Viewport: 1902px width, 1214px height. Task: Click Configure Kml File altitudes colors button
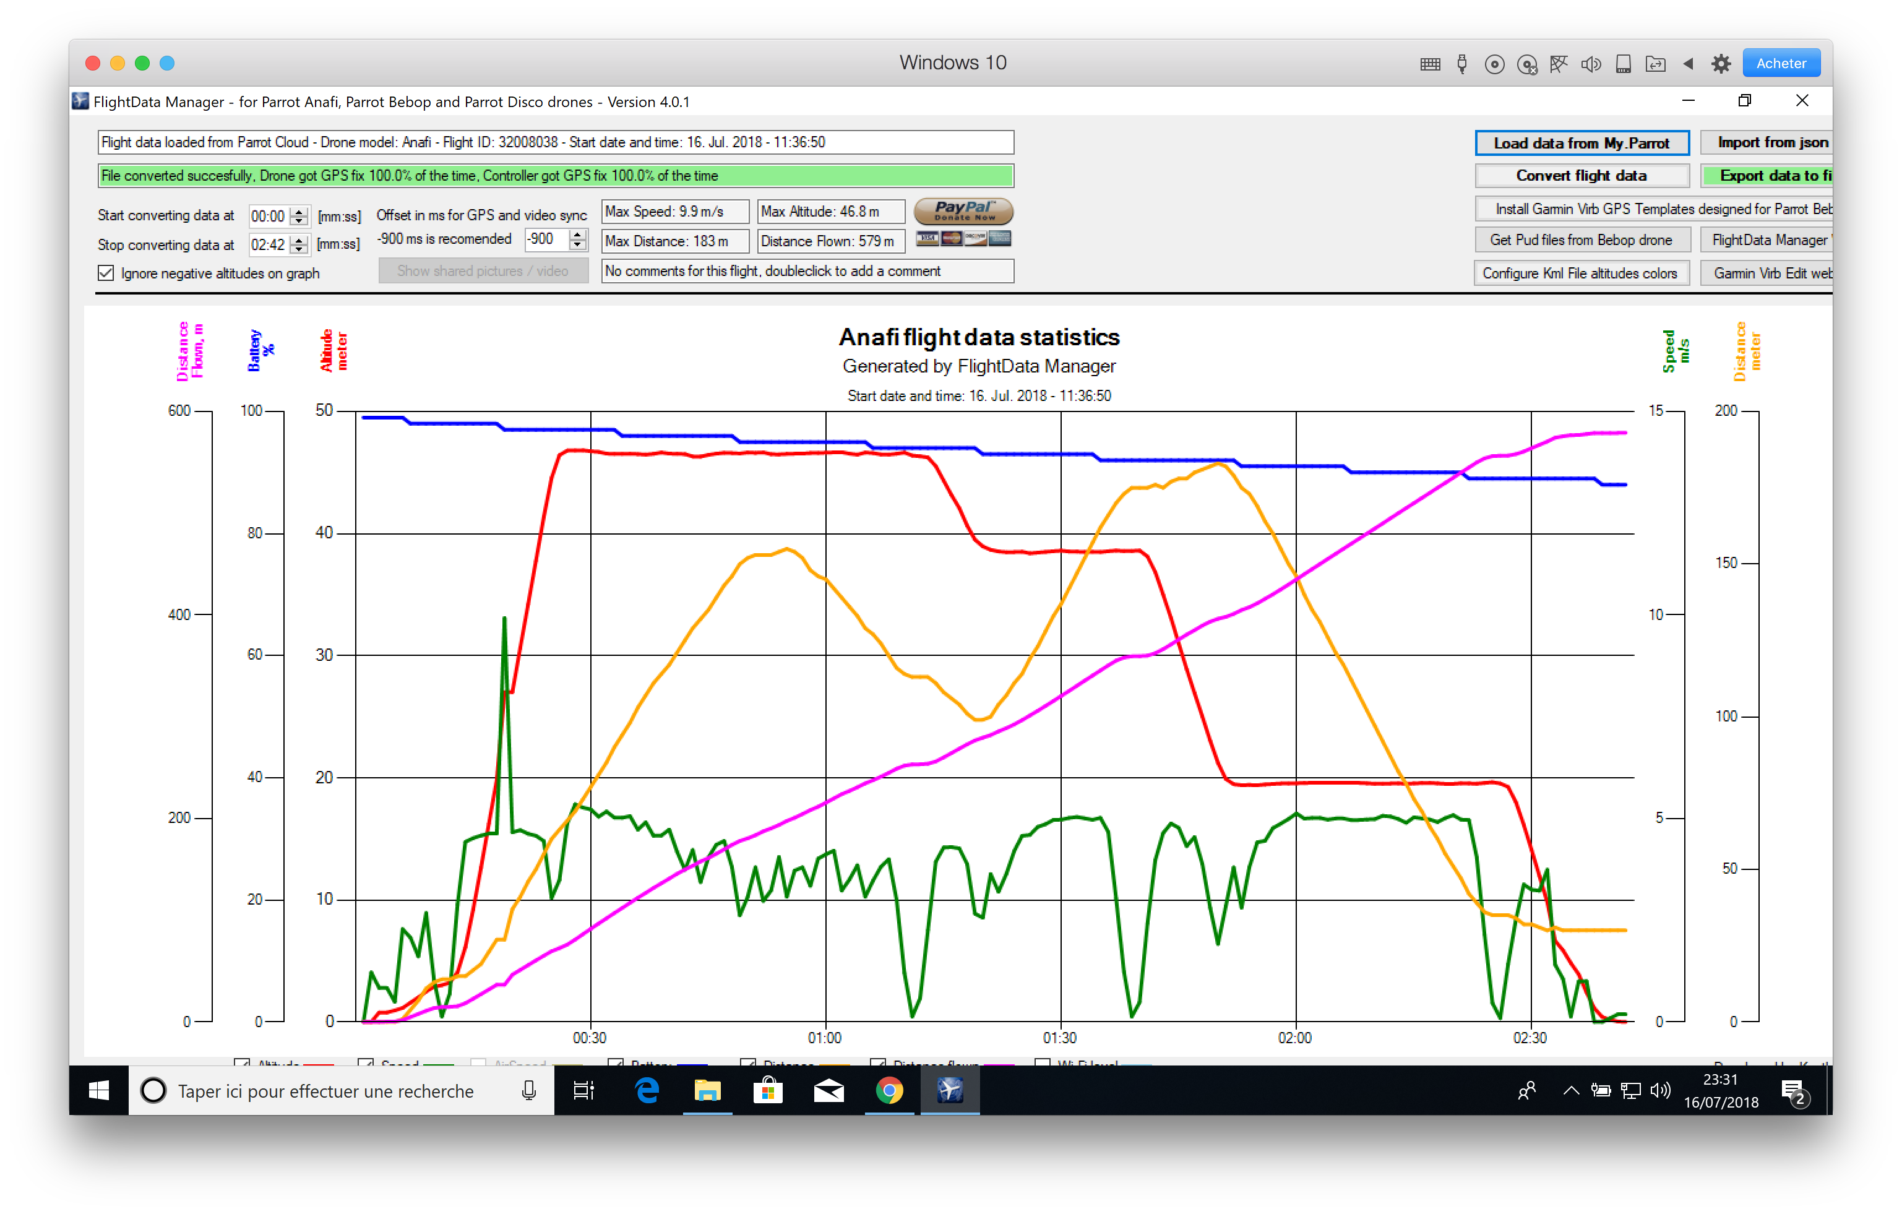tap(1581, 273)
